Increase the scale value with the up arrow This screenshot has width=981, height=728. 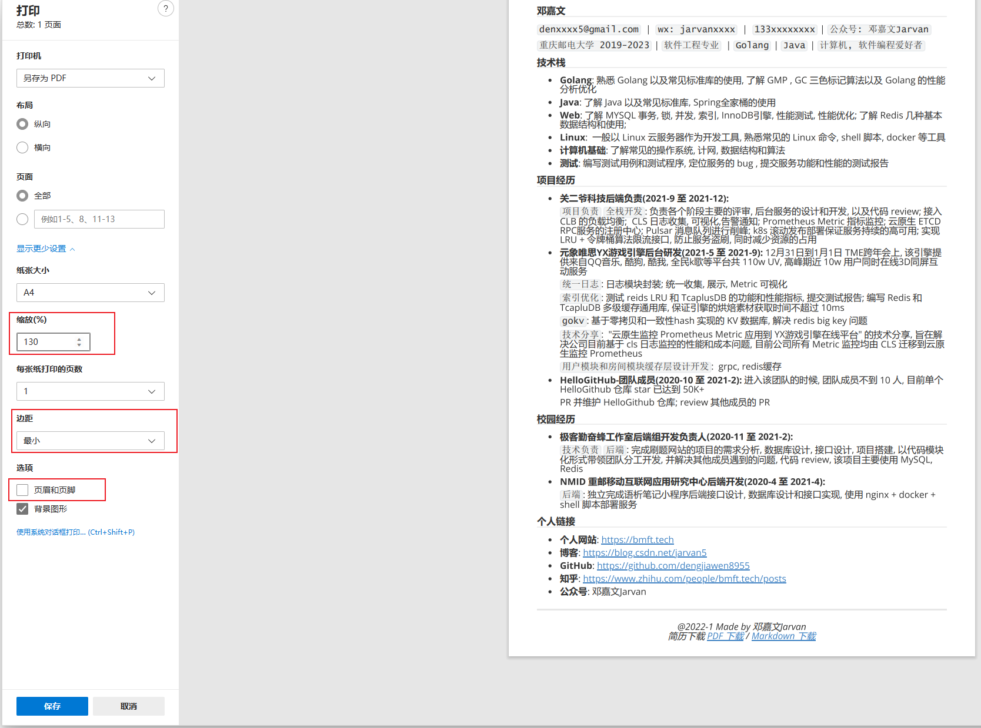79,338
